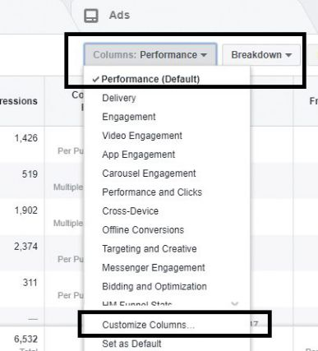Pick Offline Conversions preset
The width and height of the screenshot is (318, 351).
pos(143,230)
